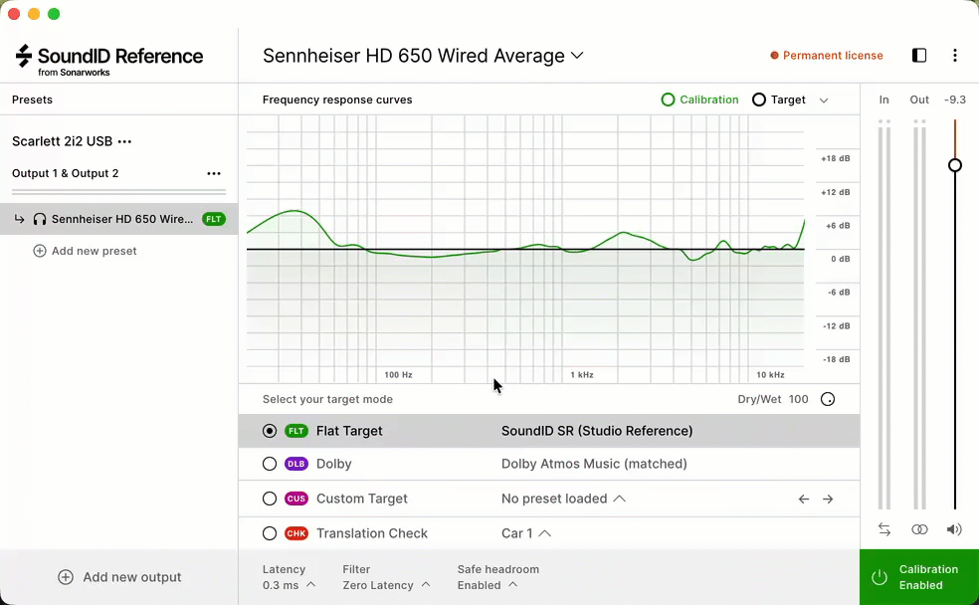Mute audio via the speaker icon
The width and height of the screenshot is (979, 605).
tap(953, 530)
